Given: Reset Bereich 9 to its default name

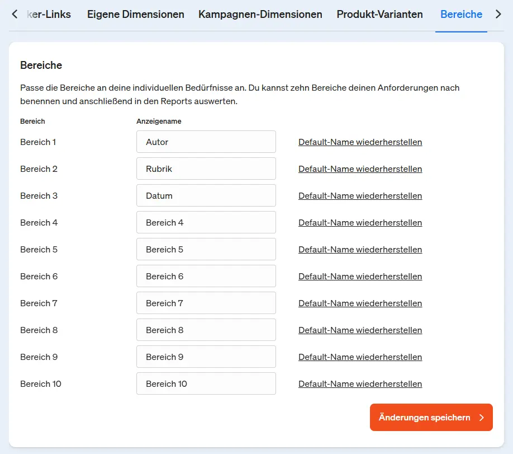Looking at the screenshot, I should [360, 357].
